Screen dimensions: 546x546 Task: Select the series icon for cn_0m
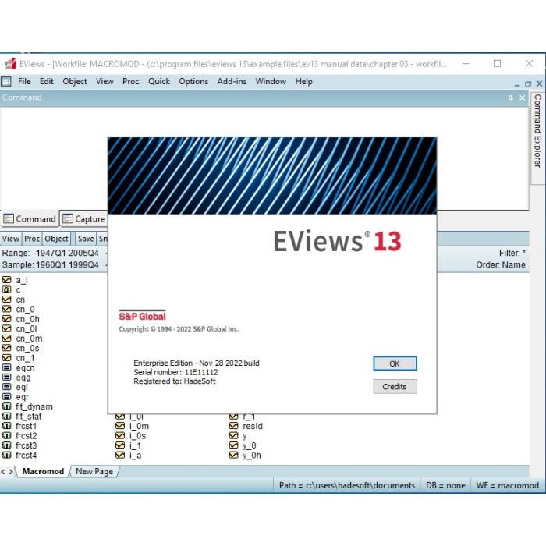coord(6,338)
